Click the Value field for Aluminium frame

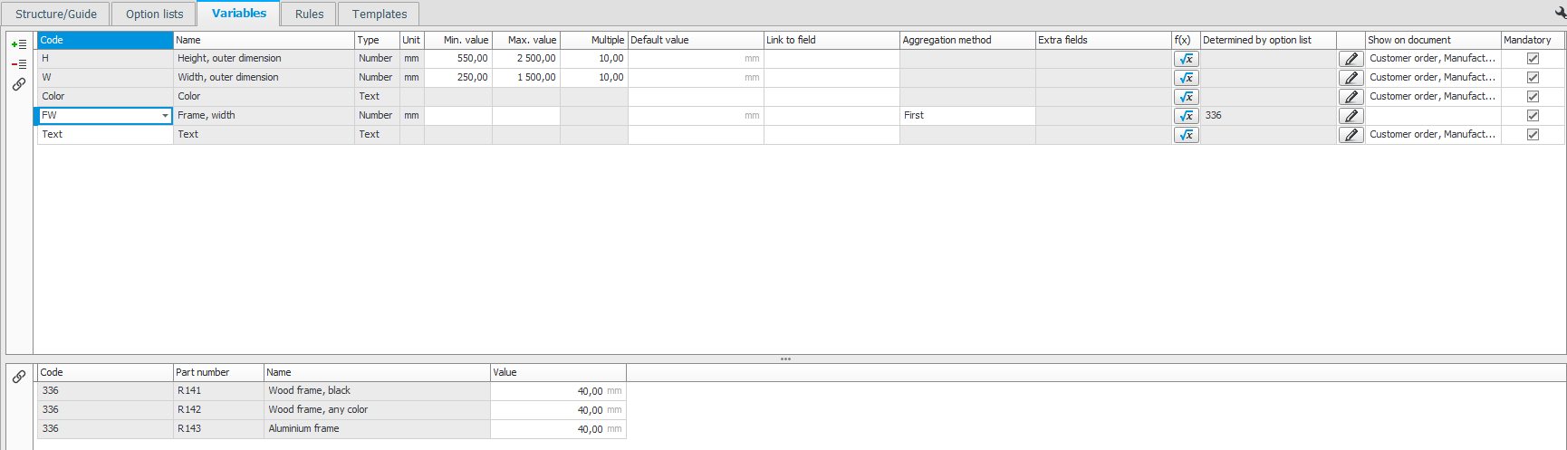point(557,429)
